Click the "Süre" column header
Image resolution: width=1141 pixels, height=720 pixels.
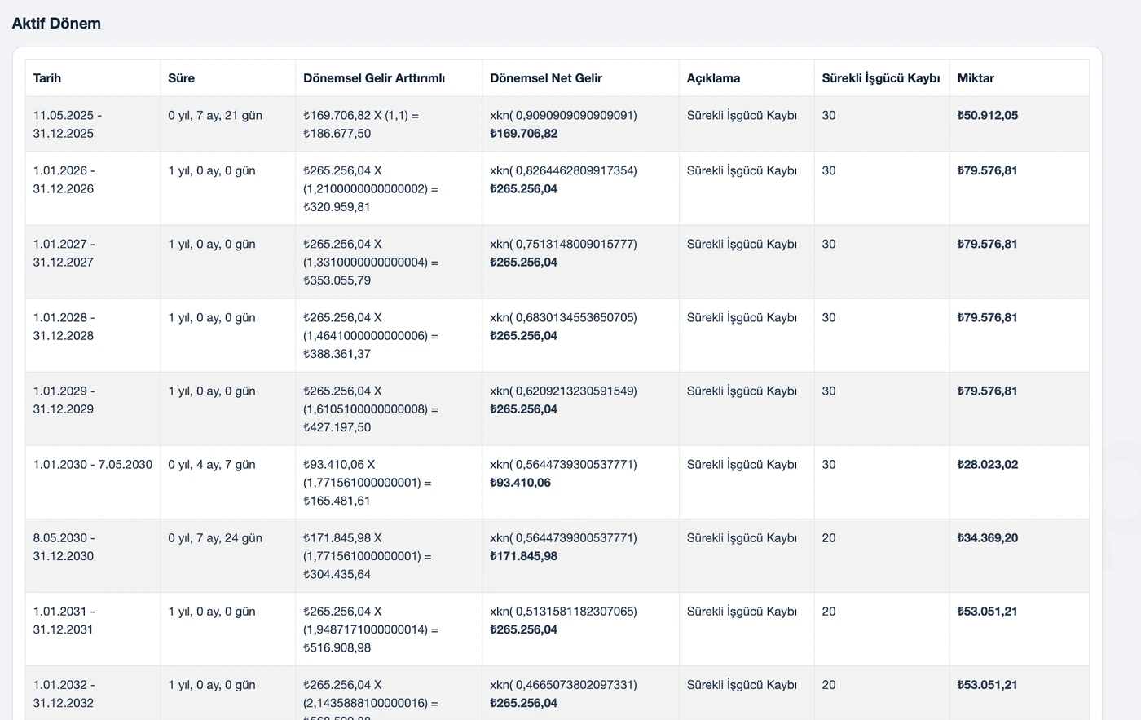182,78
